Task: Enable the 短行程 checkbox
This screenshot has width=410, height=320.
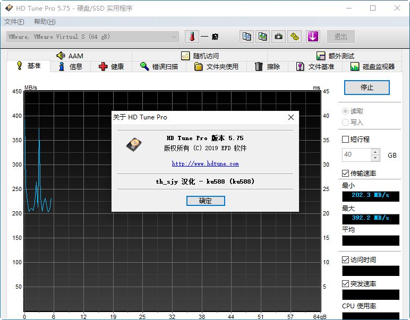Action: [356, 139]
